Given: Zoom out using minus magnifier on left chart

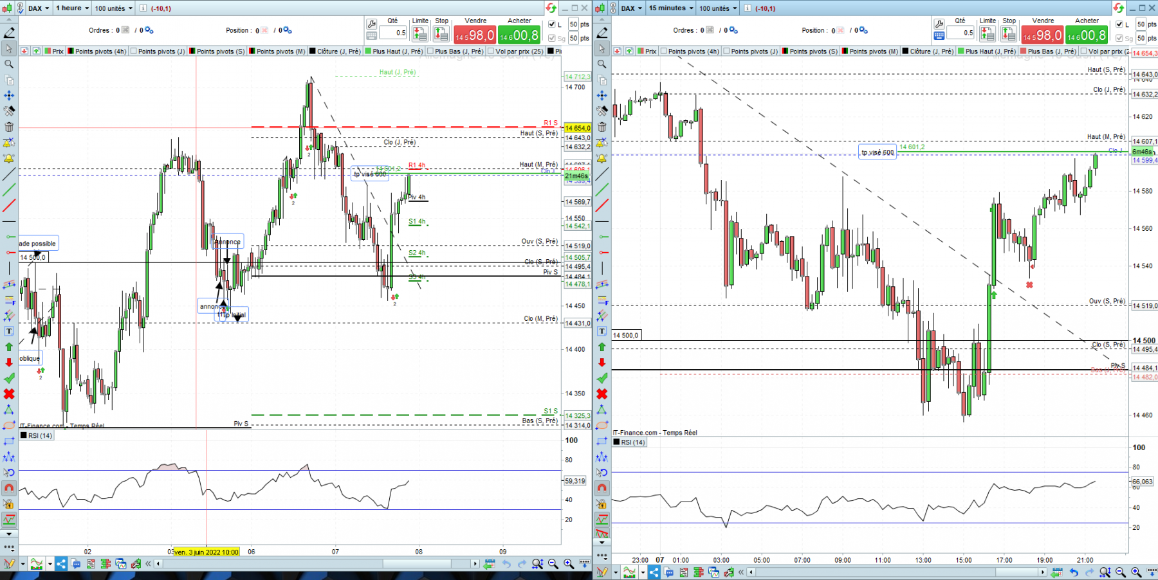Looking at the screenshot, I should (553, 564).
